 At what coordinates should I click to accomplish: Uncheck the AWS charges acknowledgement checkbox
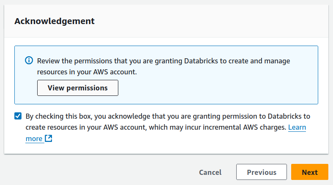(18, 116)
